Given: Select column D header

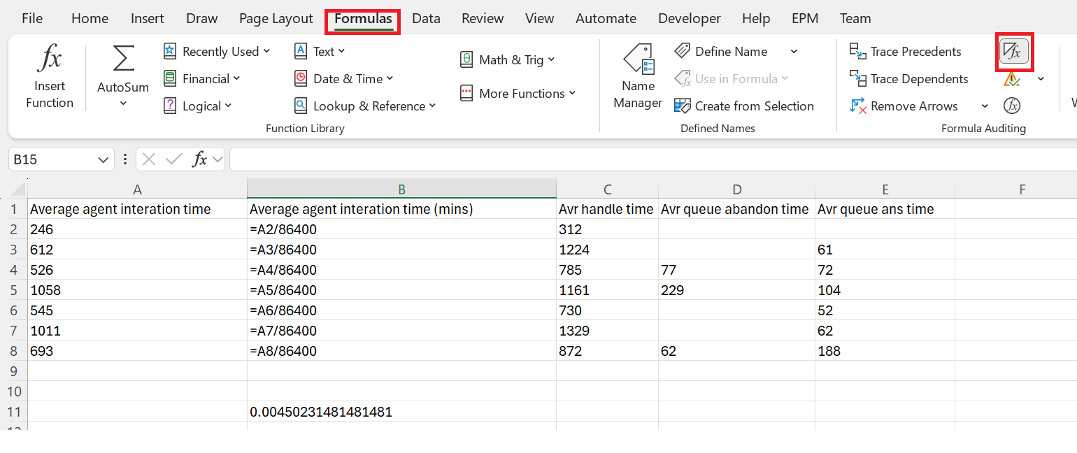Looking at the screenshot, I should (x=736, y=189).
